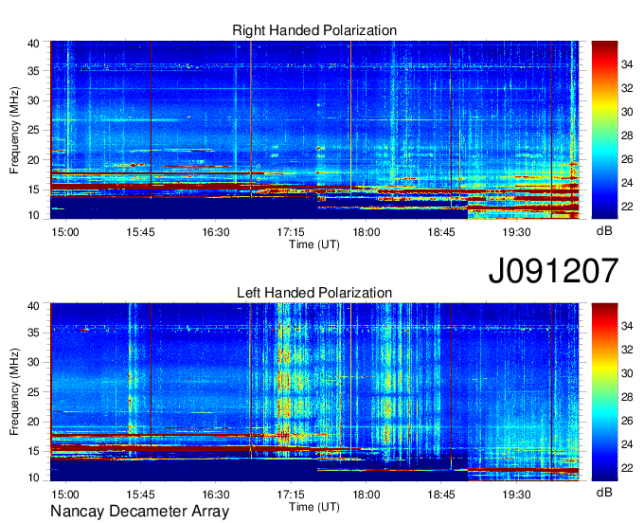Click the 15:00 time tick under right-handed plot

pos(65,232)
